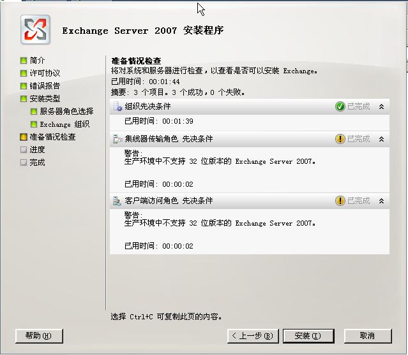Select the 错误报告 step in sidebar
The image size is (408, 355).
pyautogui.click(x=45, y=85)
